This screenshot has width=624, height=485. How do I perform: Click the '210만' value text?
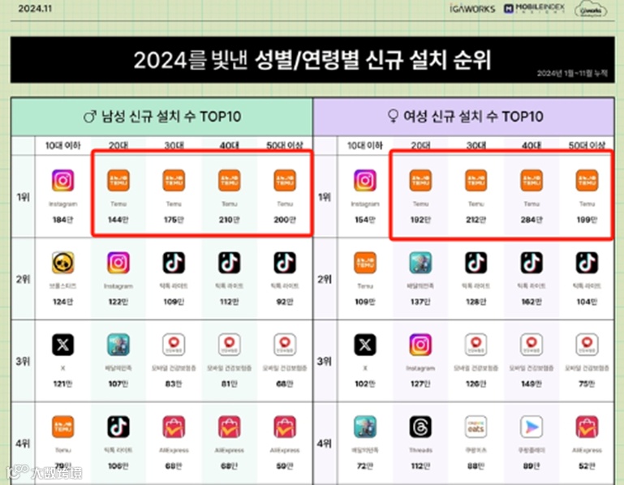coord(229,220)
